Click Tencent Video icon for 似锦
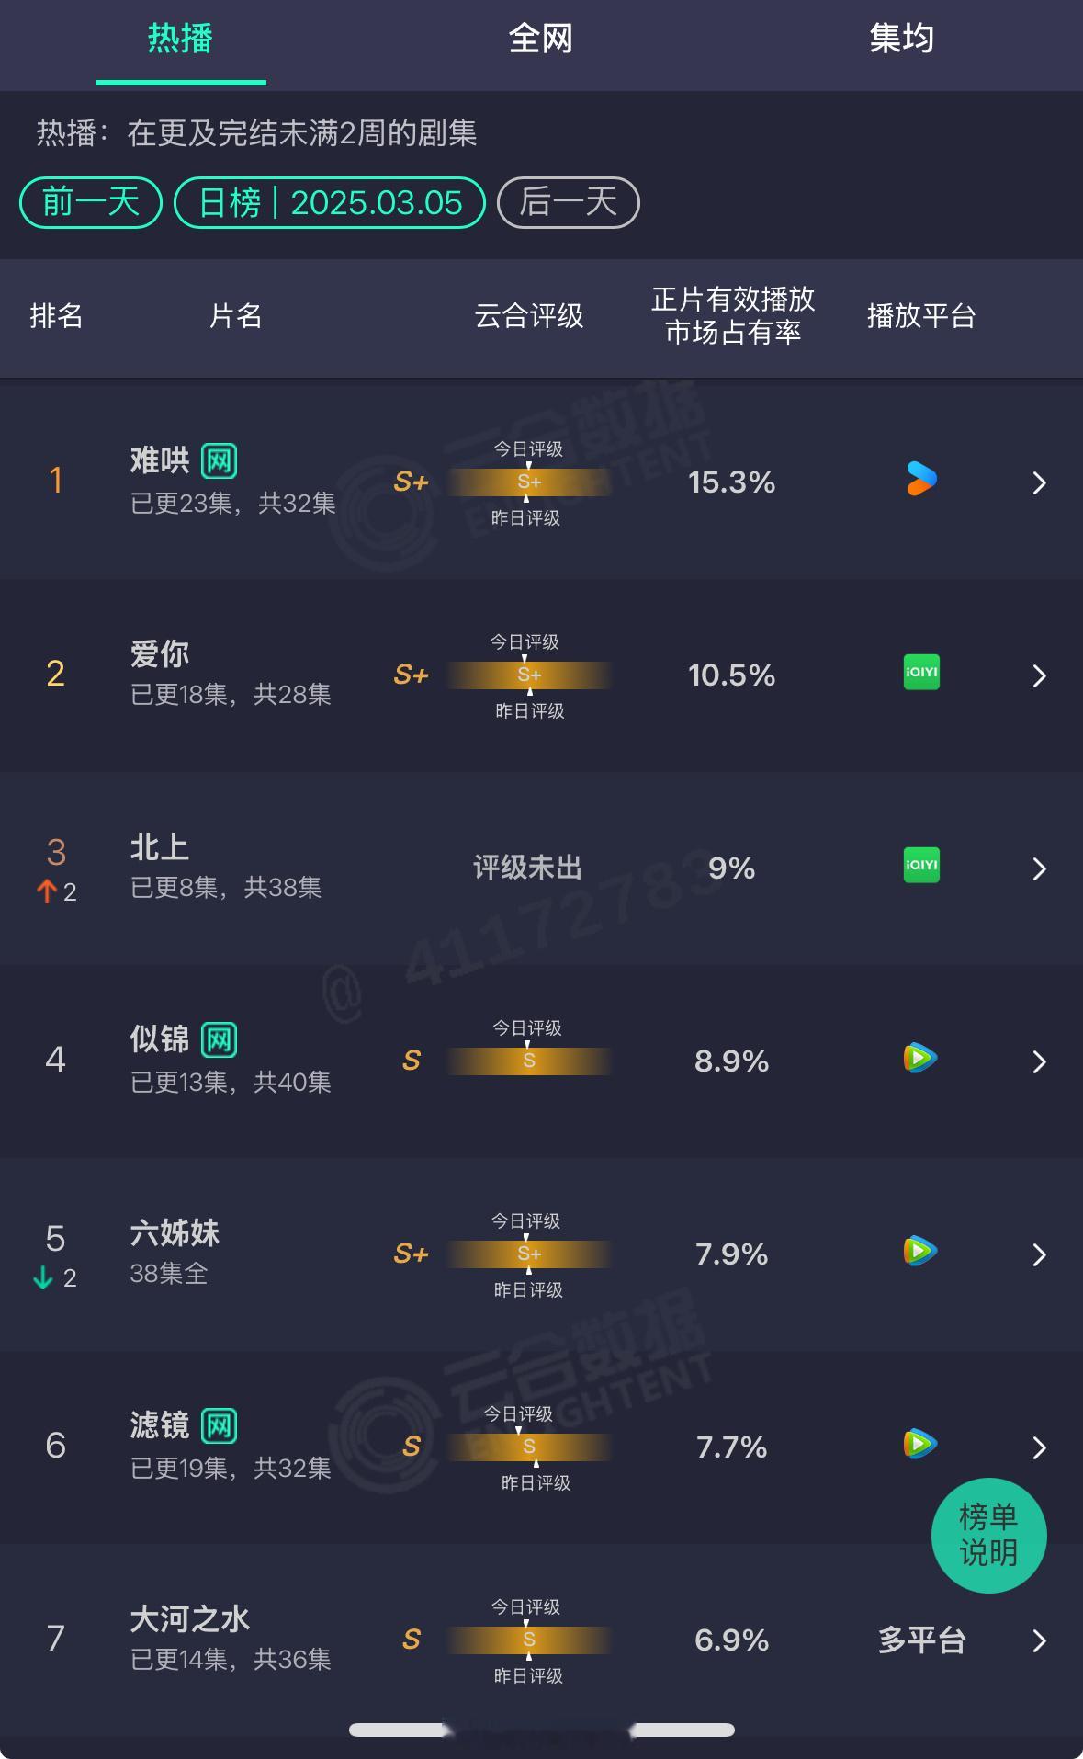The image size is (1083, 1759). [920, 1059]
